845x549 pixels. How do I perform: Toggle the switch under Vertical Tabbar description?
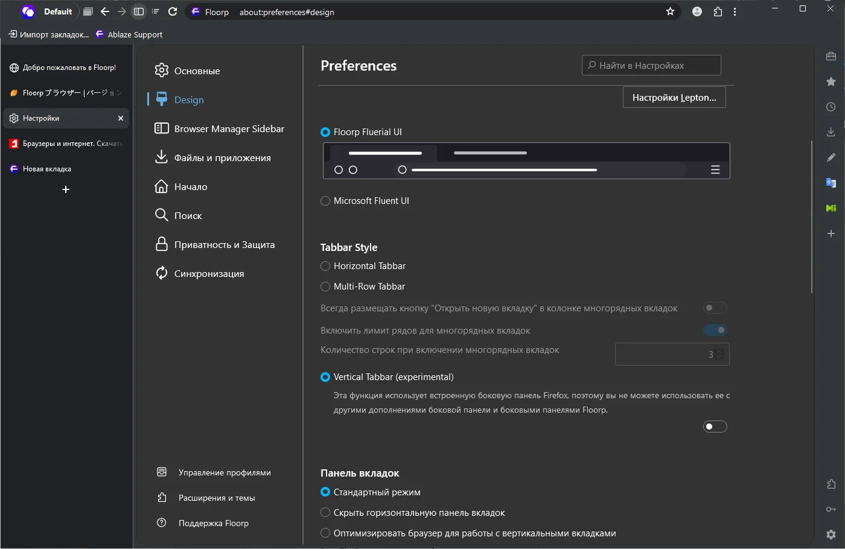715,427
